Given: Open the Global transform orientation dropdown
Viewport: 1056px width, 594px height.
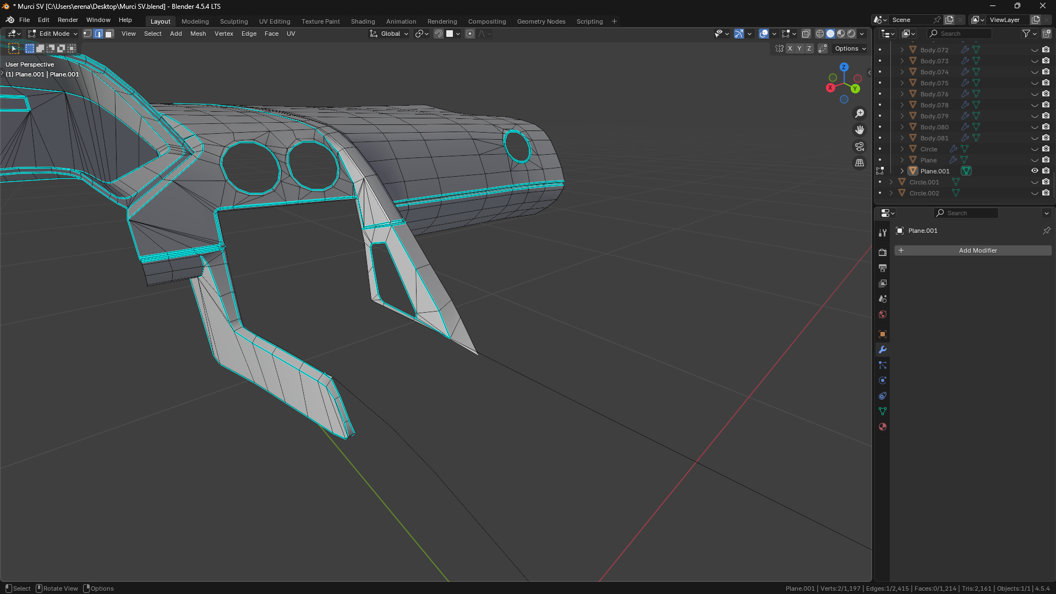Looking at the screenshot, I should coord(390,34).
